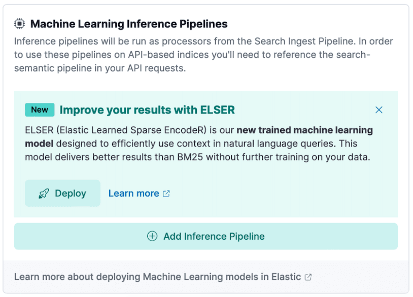Click the external link icon beside Learn more
The image size is (413, 297).
pyautogui.click(x=166, y=194)
